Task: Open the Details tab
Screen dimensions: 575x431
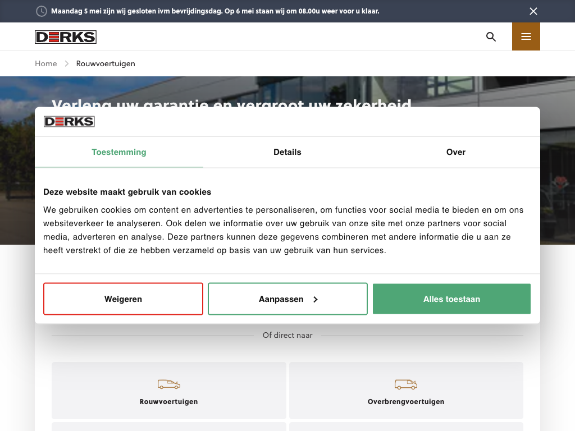Action: (x=287, y=152)
